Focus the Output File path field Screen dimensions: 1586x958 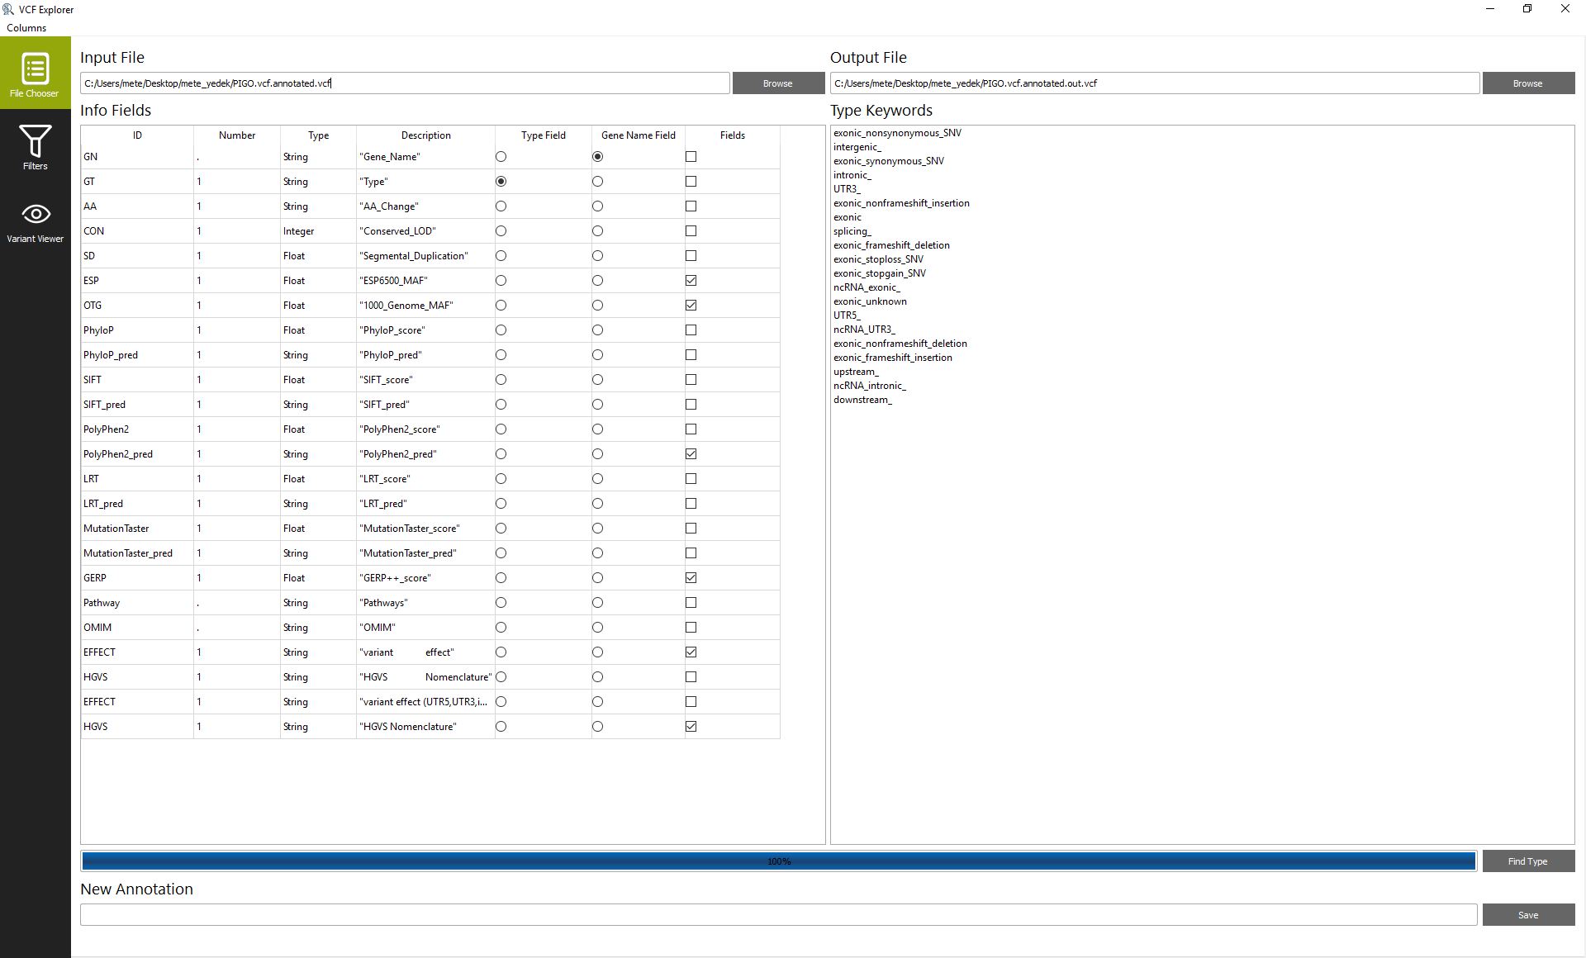[1154, 83]
